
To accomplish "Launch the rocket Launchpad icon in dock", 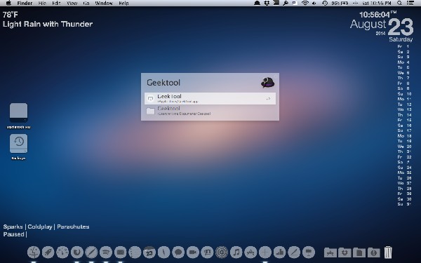I will pyautogui.click(x=48, y=252).
